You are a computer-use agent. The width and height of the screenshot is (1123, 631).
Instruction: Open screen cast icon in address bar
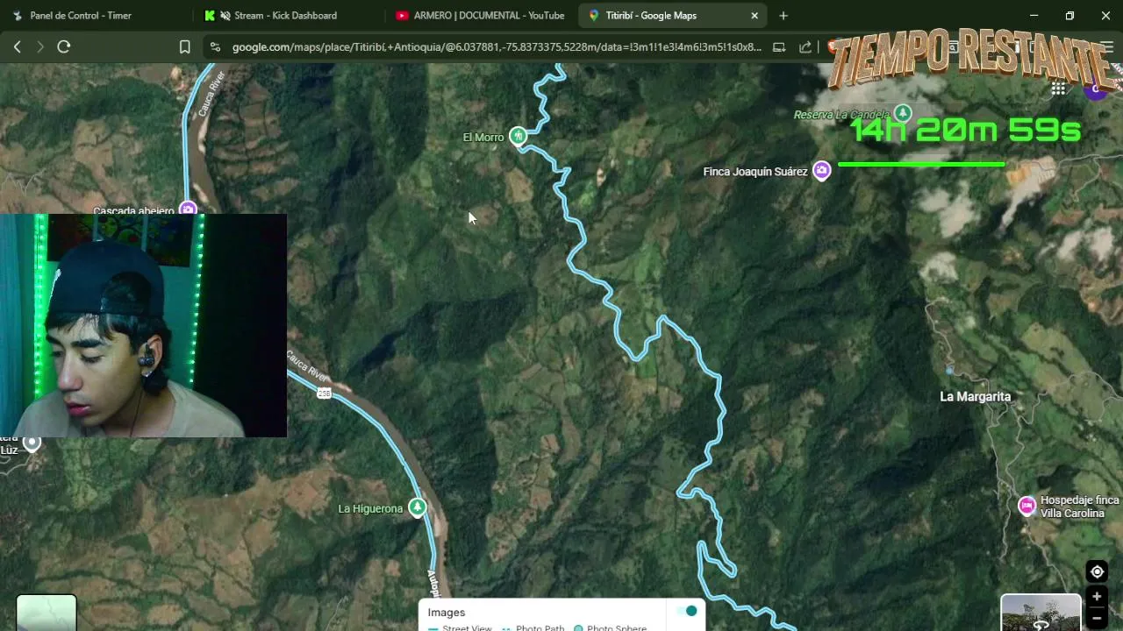[779, 47]
